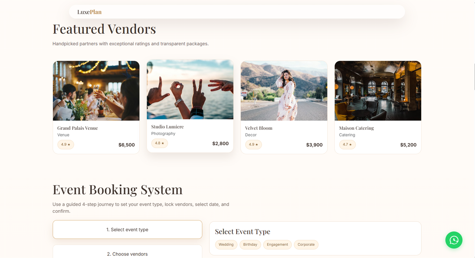475x258 pixels.
Task: Choose the Birthday event type
Action: click(250, 245)
